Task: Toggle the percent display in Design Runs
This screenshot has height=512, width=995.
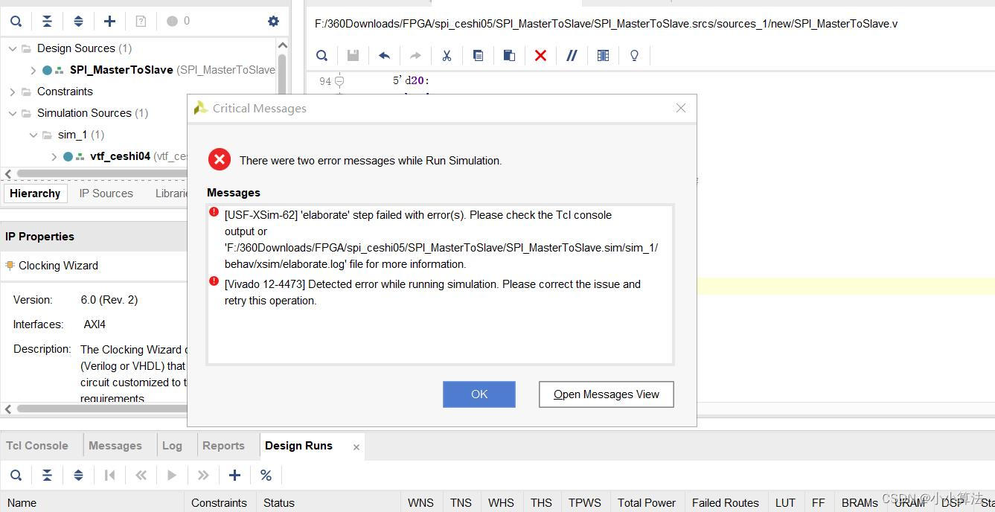Action: click(266, 475)
